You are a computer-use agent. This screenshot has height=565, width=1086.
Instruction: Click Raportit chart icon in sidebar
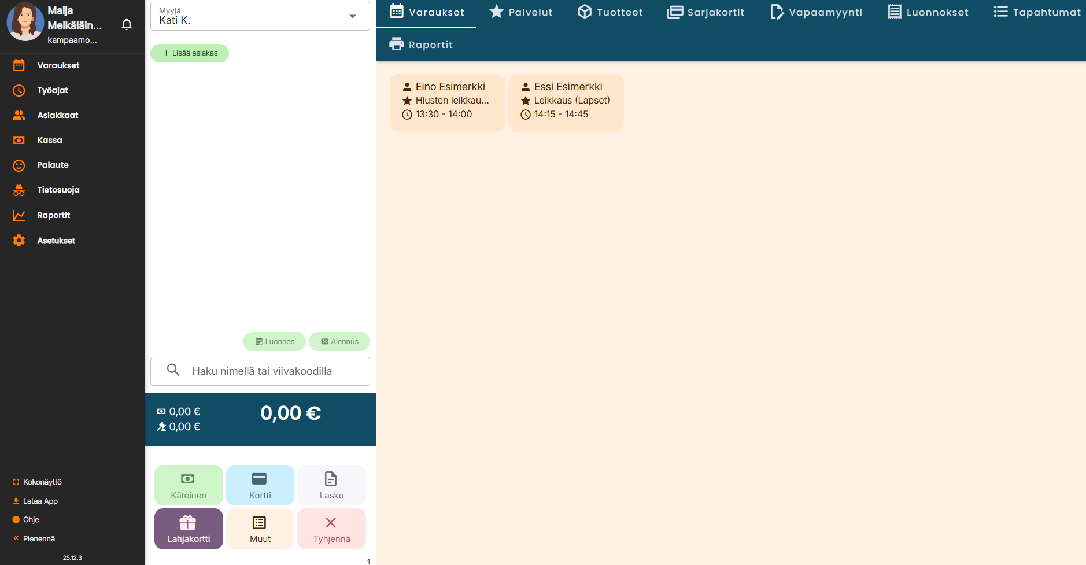[x=19, y=215]
